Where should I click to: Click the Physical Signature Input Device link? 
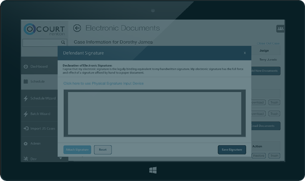pyautogui.click(x=103, y=83)
